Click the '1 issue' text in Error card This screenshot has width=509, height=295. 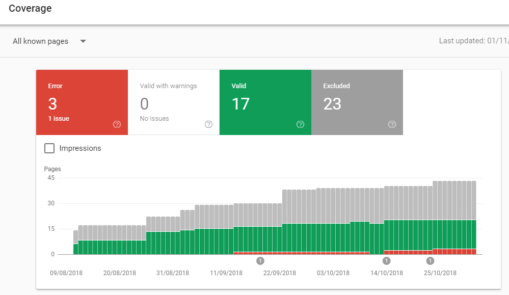(x=59, y=118)
